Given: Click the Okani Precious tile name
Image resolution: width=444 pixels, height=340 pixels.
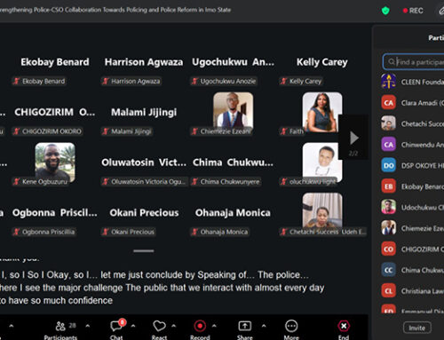Looking at the screenshot, I should tap(144, 213).
